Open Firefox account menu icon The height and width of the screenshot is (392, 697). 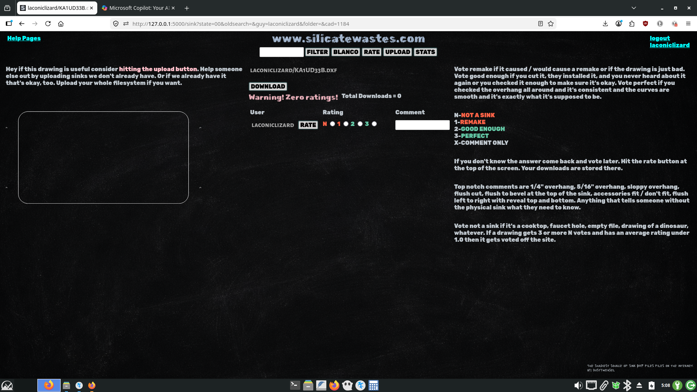pyautogui.click(x=619, y=24)
